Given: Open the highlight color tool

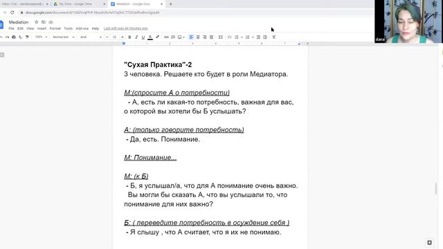Looking at the screenshot, I should click(x=157, y=37).
